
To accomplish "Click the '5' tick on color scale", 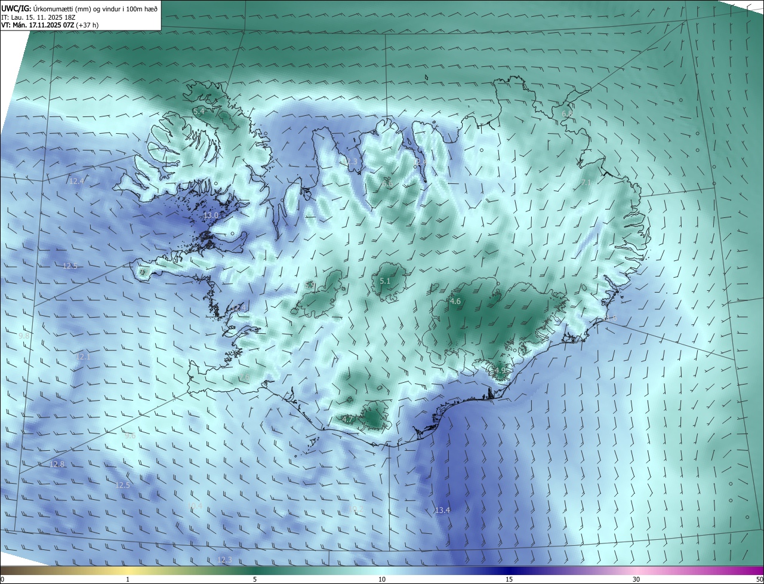I will tap(255, 579).
